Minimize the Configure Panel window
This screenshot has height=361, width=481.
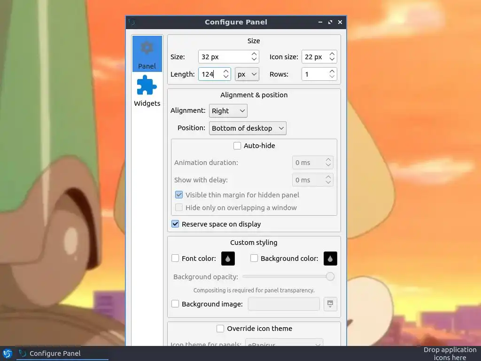click(320, 22)
